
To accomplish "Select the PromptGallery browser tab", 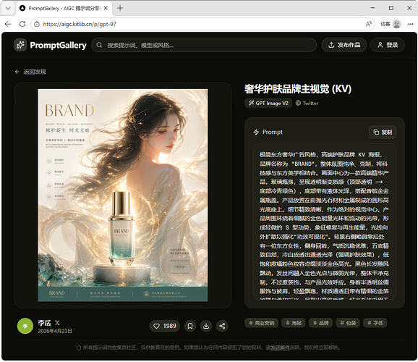I will (64, 8).
